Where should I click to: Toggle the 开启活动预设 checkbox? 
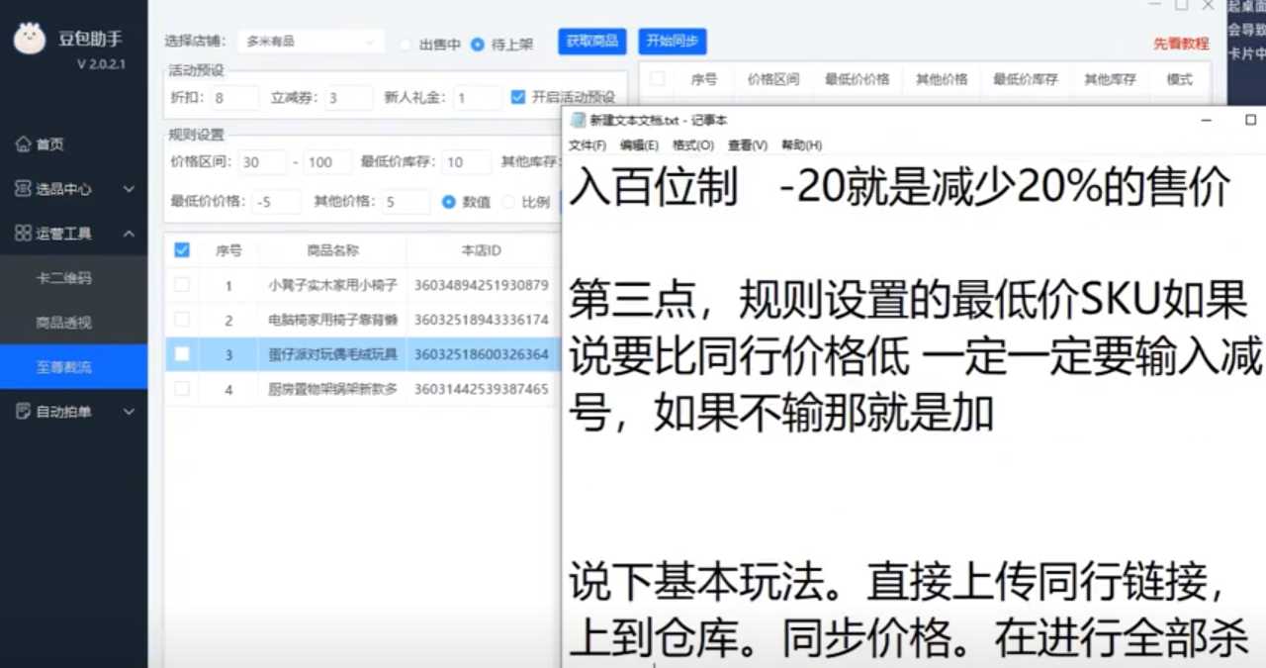[x=518, y=97]
